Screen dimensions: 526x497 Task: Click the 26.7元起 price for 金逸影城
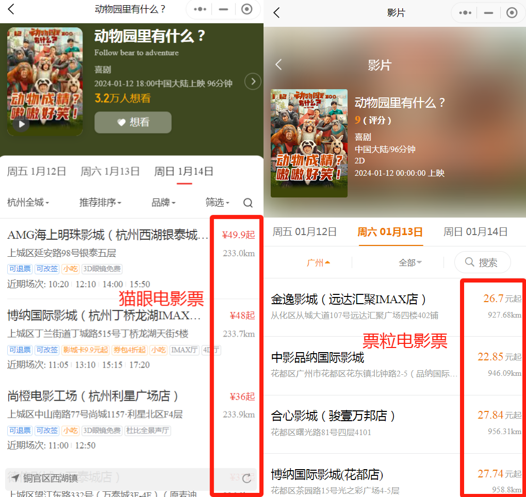502,299
